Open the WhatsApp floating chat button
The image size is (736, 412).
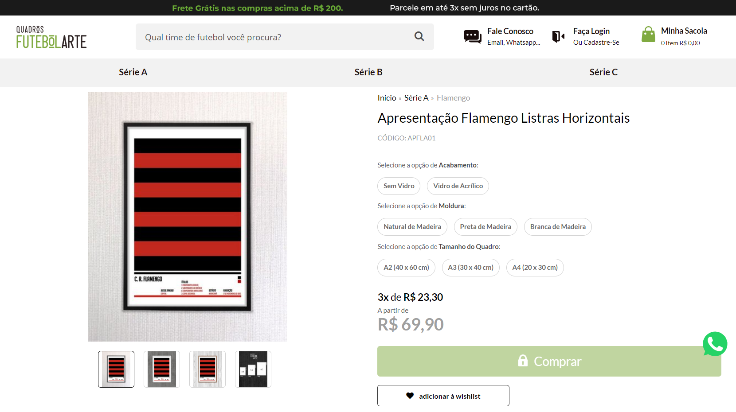pyautogui.click(x=715, y=344)
